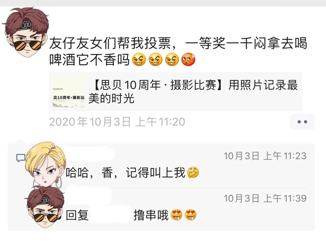Open the 【思贝10周年·摄影比赛】 shared link title
326x247 pixels.
click(193, 91)
